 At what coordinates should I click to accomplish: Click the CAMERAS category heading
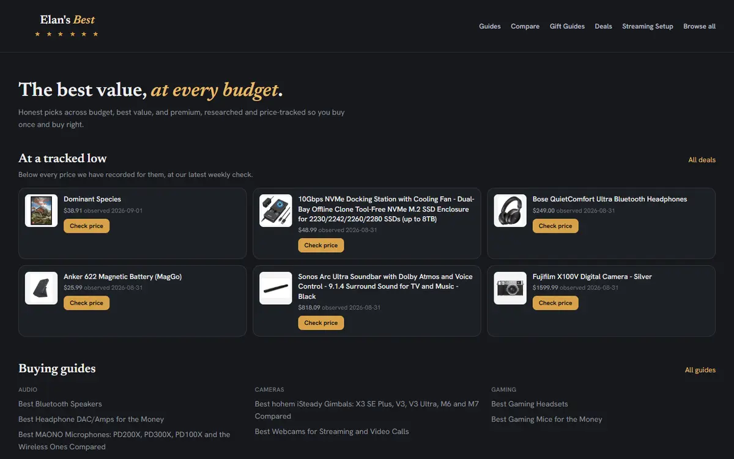point(270,389)
